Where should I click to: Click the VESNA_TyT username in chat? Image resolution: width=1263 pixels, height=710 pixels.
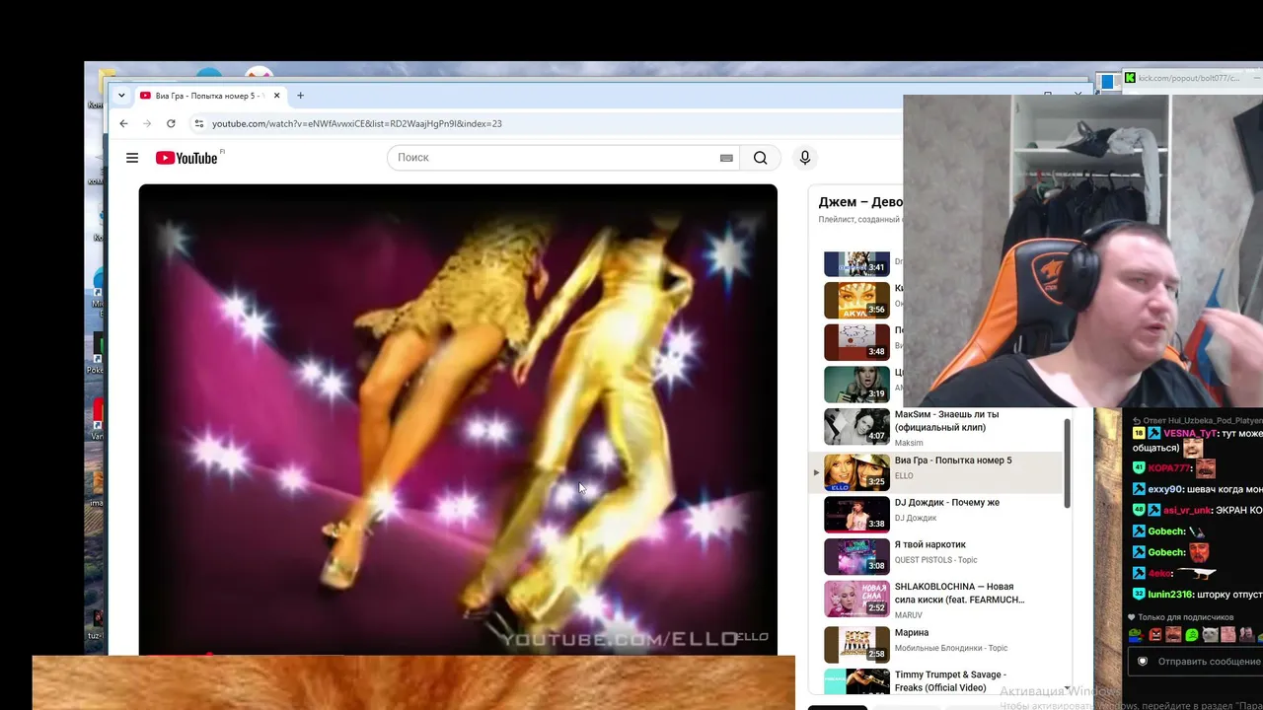(x=1190, y=434)
